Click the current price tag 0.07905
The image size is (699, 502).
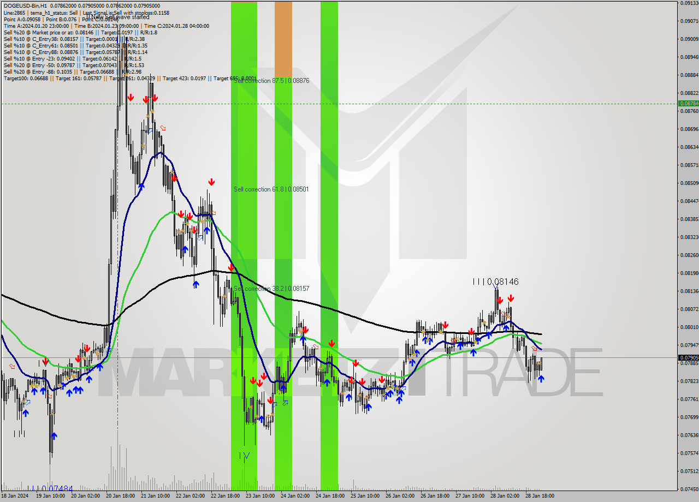click(688, 358)
